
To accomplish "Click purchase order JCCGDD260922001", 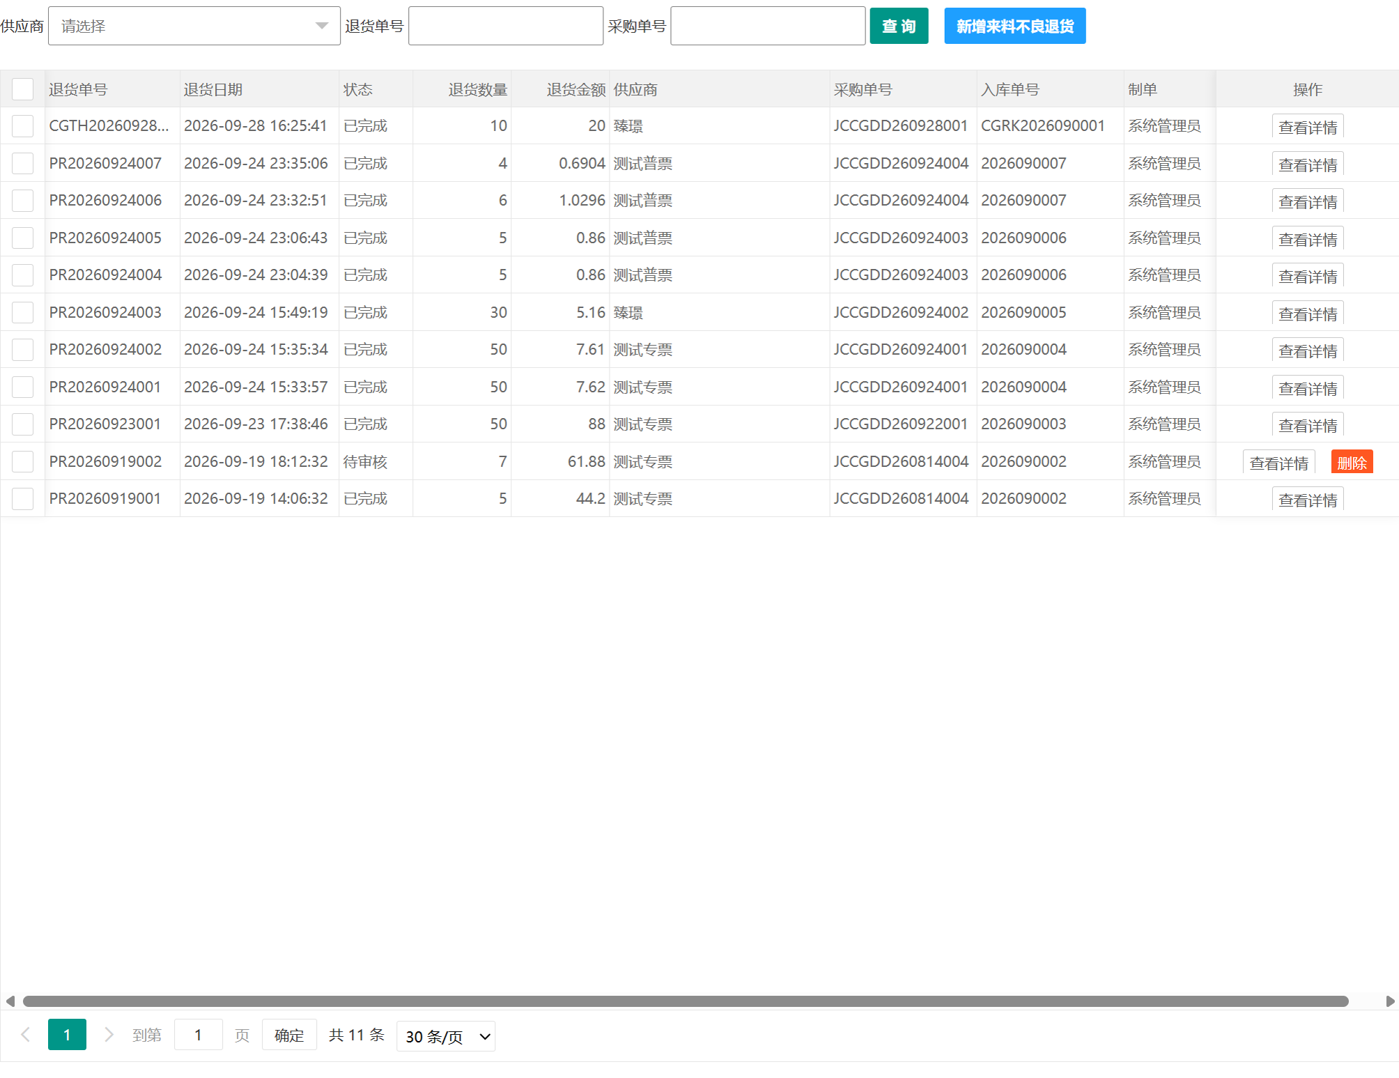I will 900,424.
